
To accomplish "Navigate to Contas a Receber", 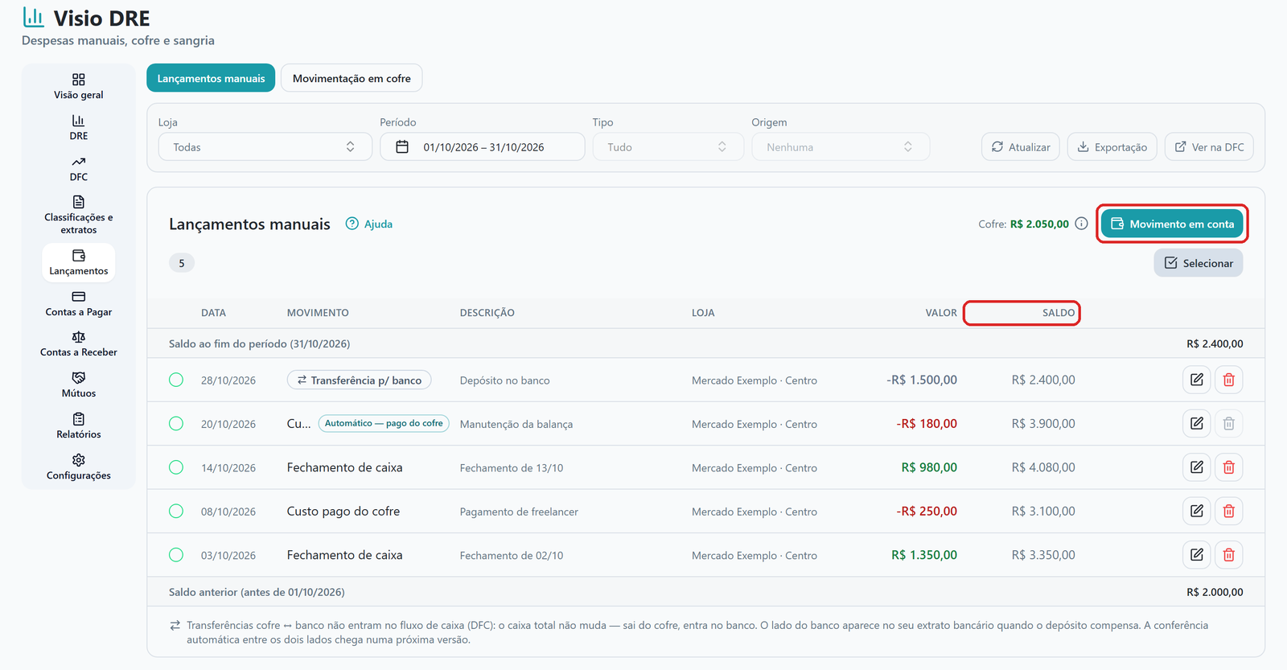I will click(x=79, y=343).
